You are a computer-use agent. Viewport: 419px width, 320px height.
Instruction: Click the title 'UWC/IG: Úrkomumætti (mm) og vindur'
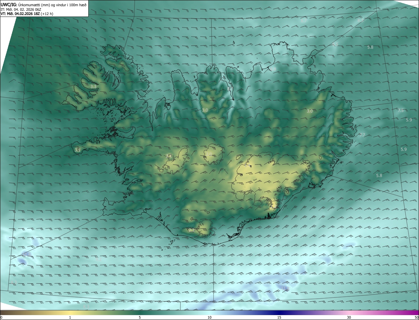(x=44, y=5)
